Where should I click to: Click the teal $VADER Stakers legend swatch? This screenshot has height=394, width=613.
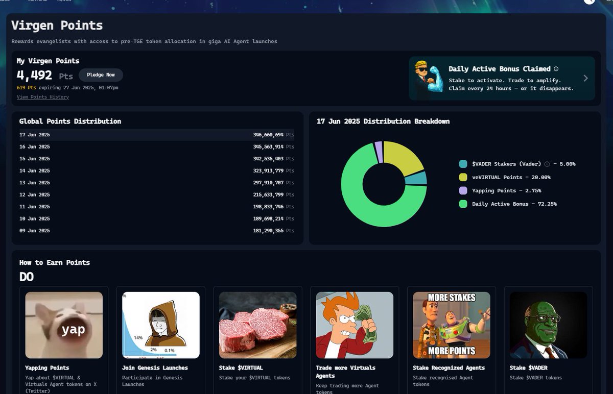(x=463, y=164)
